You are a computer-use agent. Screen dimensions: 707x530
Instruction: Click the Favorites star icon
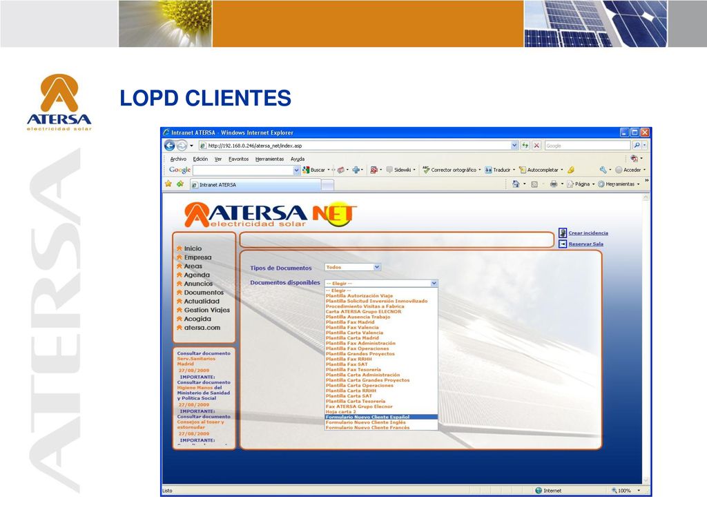pyautogui.click(x=168, y=184)
